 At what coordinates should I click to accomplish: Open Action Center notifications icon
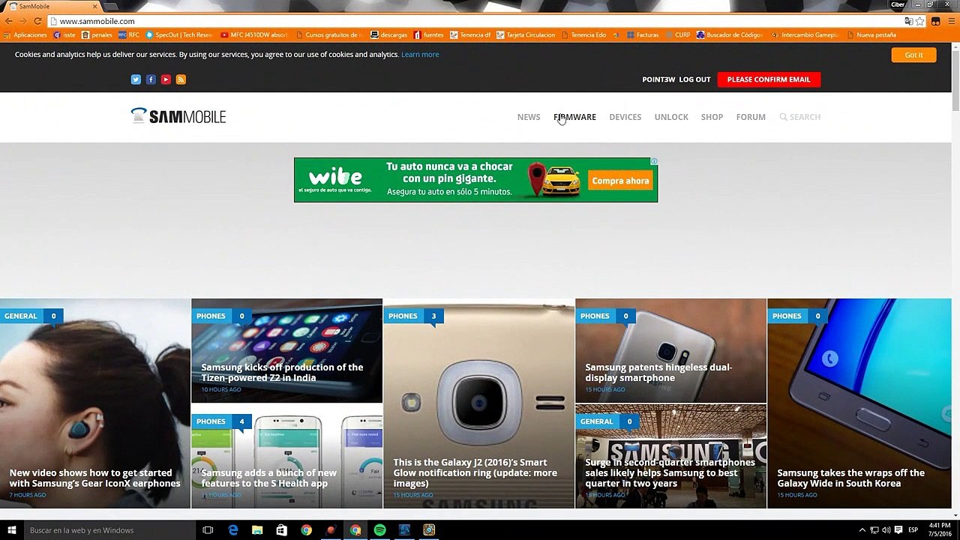click(x=898, y=530)
